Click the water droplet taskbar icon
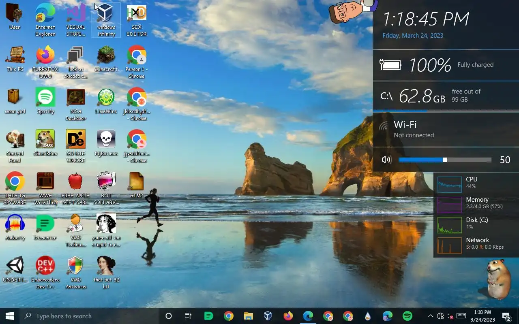 [x=367, y=316]
